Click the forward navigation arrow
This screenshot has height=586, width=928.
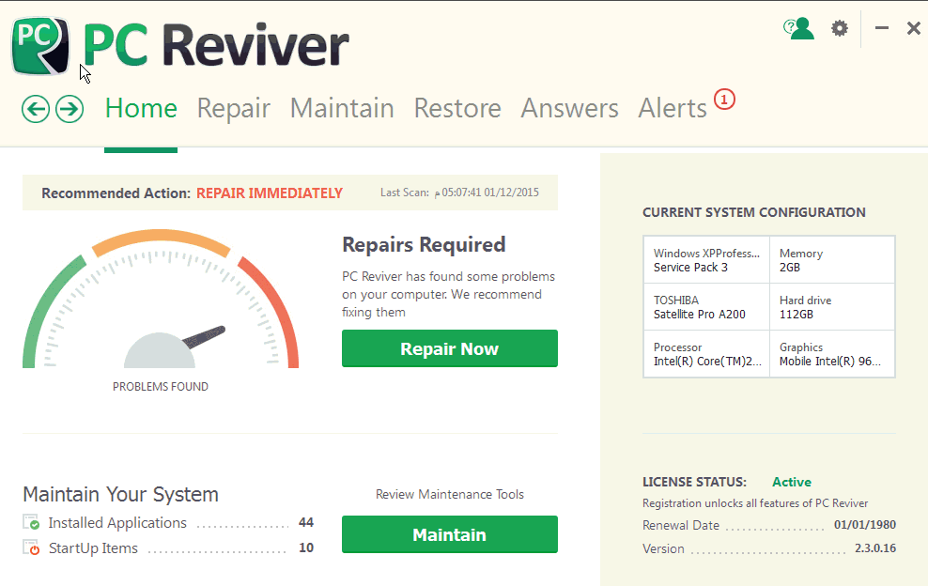[70, 109]
